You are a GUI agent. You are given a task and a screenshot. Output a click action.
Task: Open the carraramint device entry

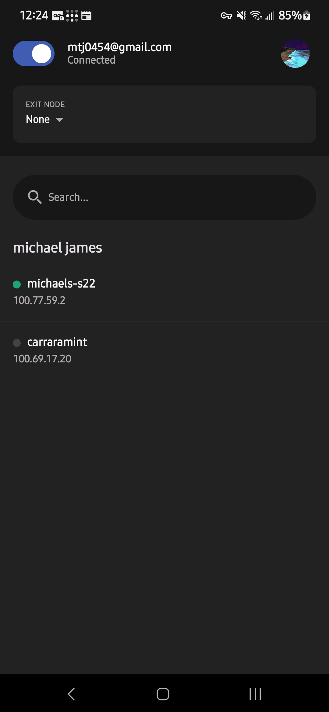pyautogui.click(x=57, y=342)
